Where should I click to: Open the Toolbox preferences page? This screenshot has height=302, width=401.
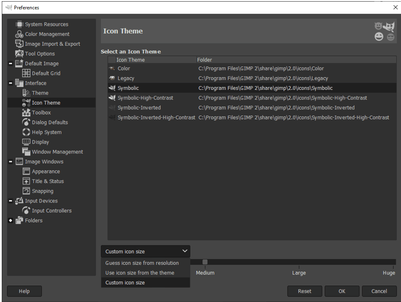pyautogui.click(x=41, y=113)
